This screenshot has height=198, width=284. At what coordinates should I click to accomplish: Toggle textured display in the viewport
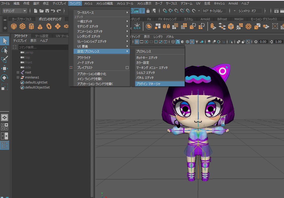192,42
